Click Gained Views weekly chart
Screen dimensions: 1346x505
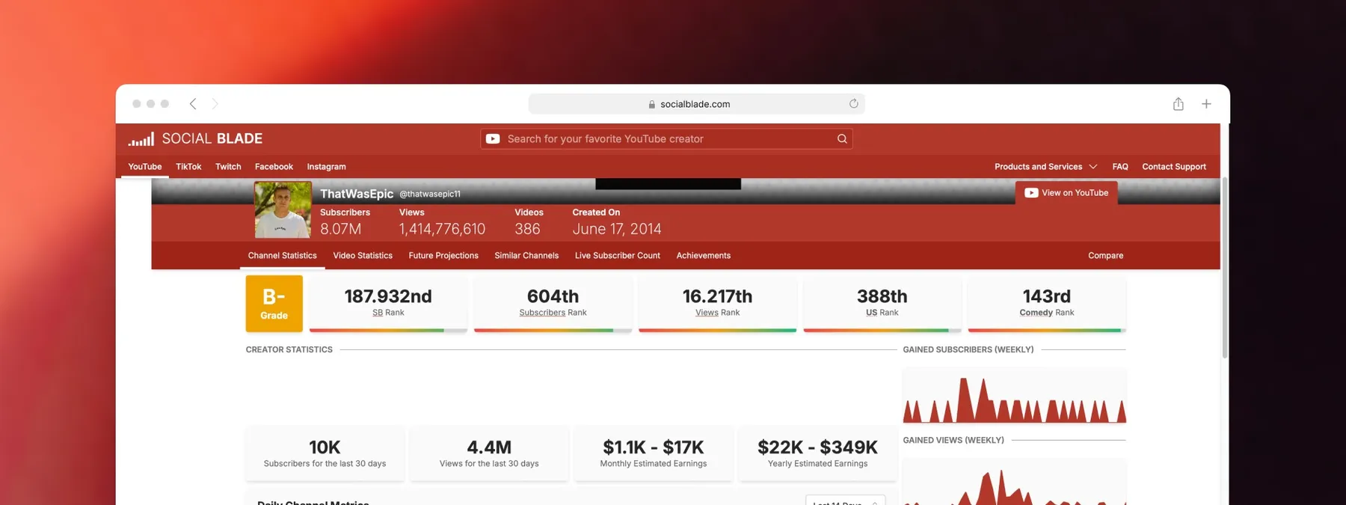[1015, 482]
